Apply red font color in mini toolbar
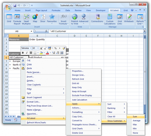The height and width of the screenshot is (136, 151). tap(47, 53)
